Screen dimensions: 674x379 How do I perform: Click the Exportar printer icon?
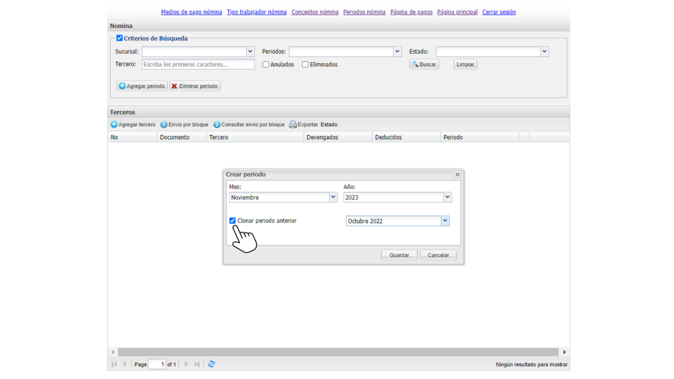point(293,124)
